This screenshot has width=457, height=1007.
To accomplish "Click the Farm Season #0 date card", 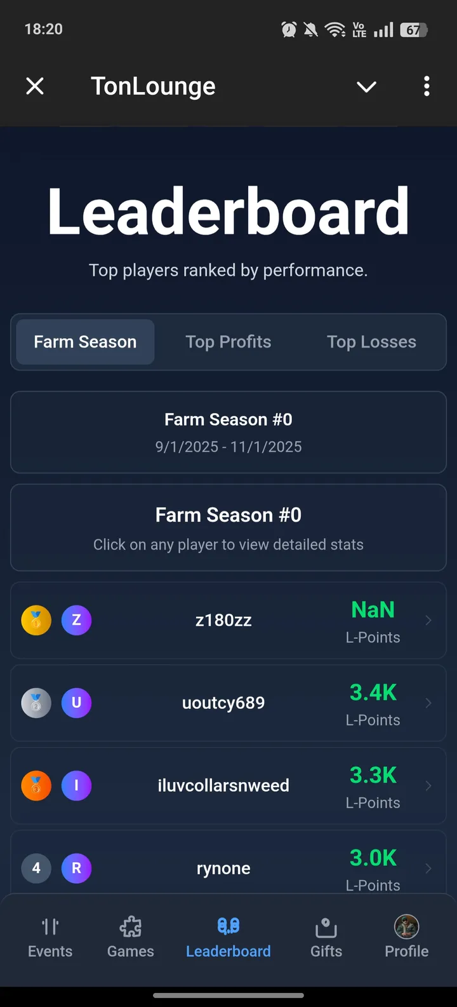I will tap(228, 432).
